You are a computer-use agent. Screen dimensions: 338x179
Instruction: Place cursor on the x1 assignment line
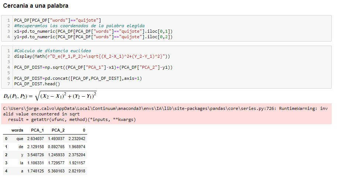pos(93,31)
